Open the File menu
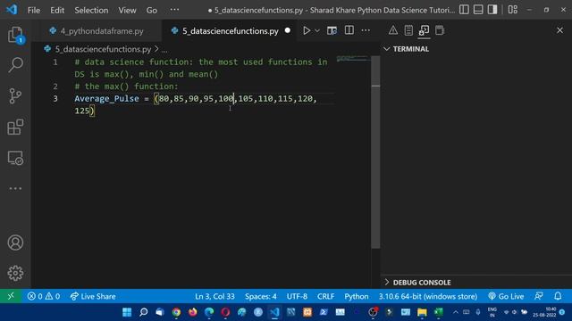Viewport: 572px width, 321px height. (x=34, y=10)
